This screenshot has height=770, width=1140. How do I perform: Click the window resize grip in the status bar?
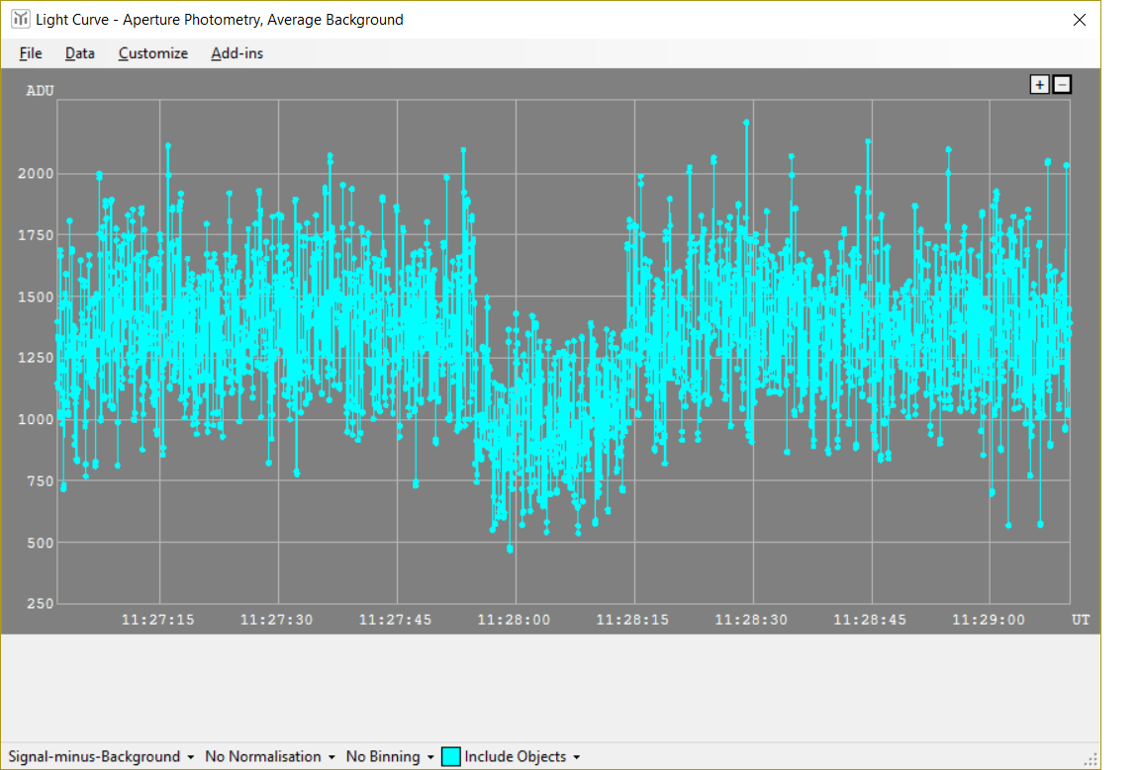tap(1091, 760)
